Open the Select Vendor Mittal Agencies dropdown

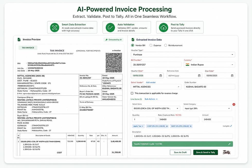tap(156, 87)
